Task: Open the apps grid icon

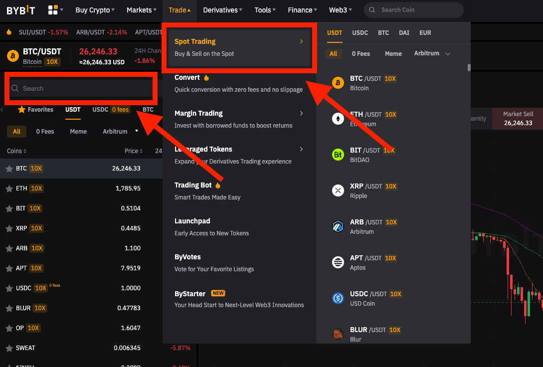Action: pos(53,10)
